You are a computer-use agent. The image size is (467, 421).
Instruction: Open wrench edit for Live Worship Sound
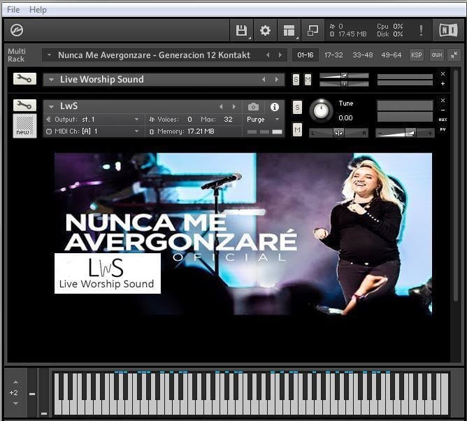24,78
